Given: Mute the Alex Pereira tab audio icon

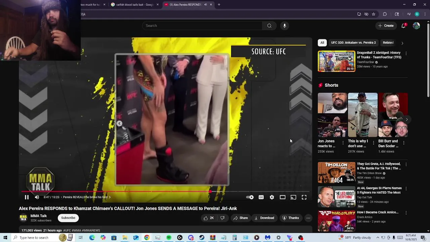Looking at the screenshot, I should pyautogui.click(x=205, y=5).
